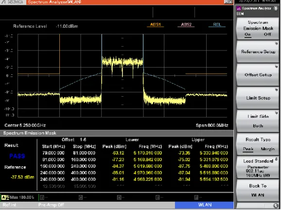Click the lower peak -63.12 value
Screen dimensions: 281x210
click(118, 153)
